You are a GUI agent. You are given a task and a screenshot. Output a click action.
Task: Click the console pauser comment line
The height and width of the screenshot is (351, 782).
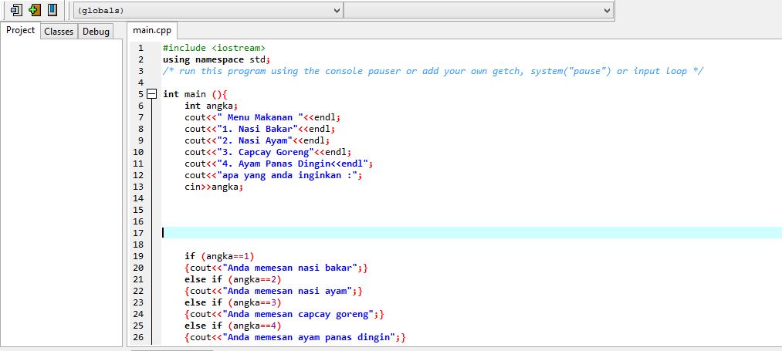point(433,71)
